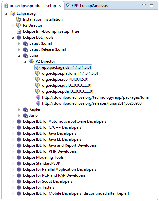Collapse the Luna version node

pyautogui.click(x=19, y=56)
